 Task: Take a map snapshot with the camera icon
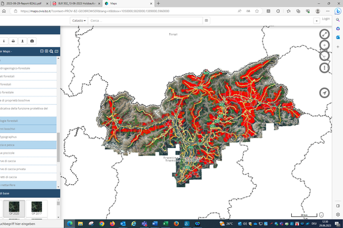click(32, 41)
